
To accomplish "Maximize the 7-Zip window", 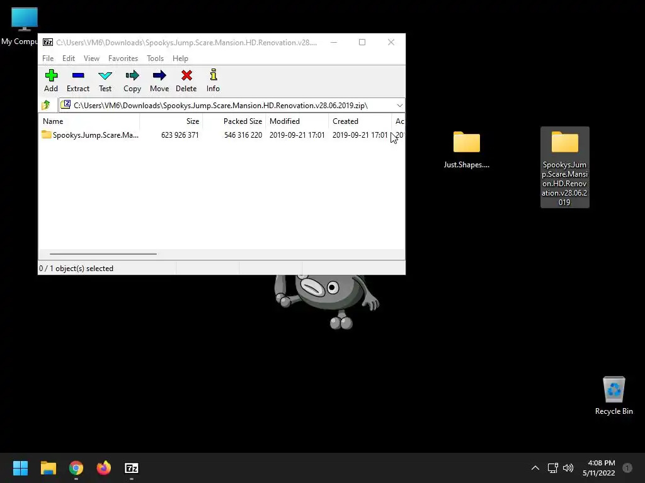I will pyautogui.click(x=362, y=42).
